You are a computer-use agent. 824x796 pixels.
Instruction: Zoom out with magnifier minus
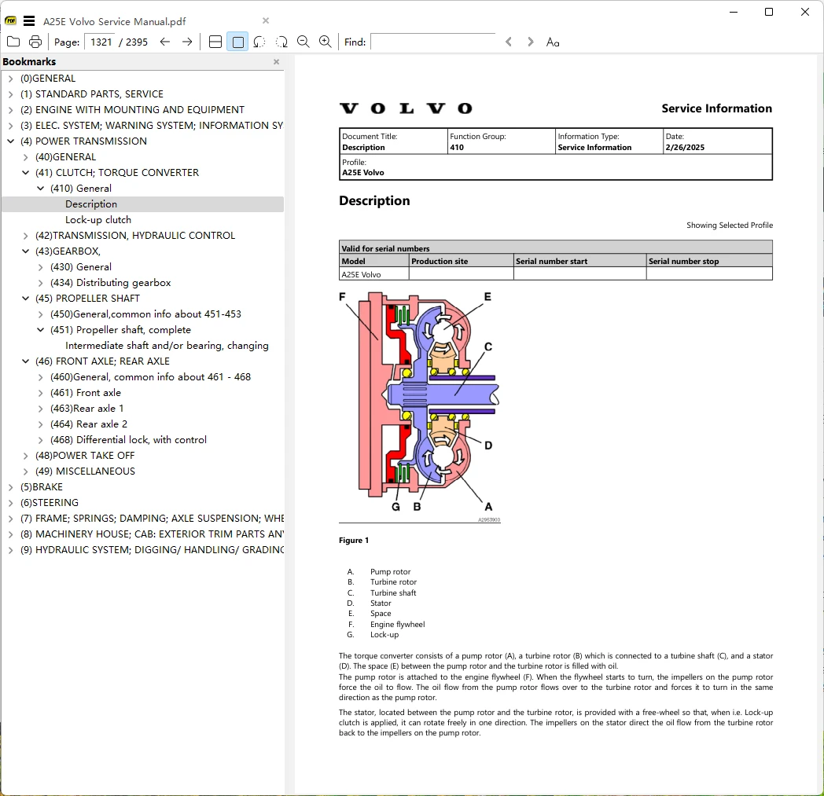click(303, 42)
